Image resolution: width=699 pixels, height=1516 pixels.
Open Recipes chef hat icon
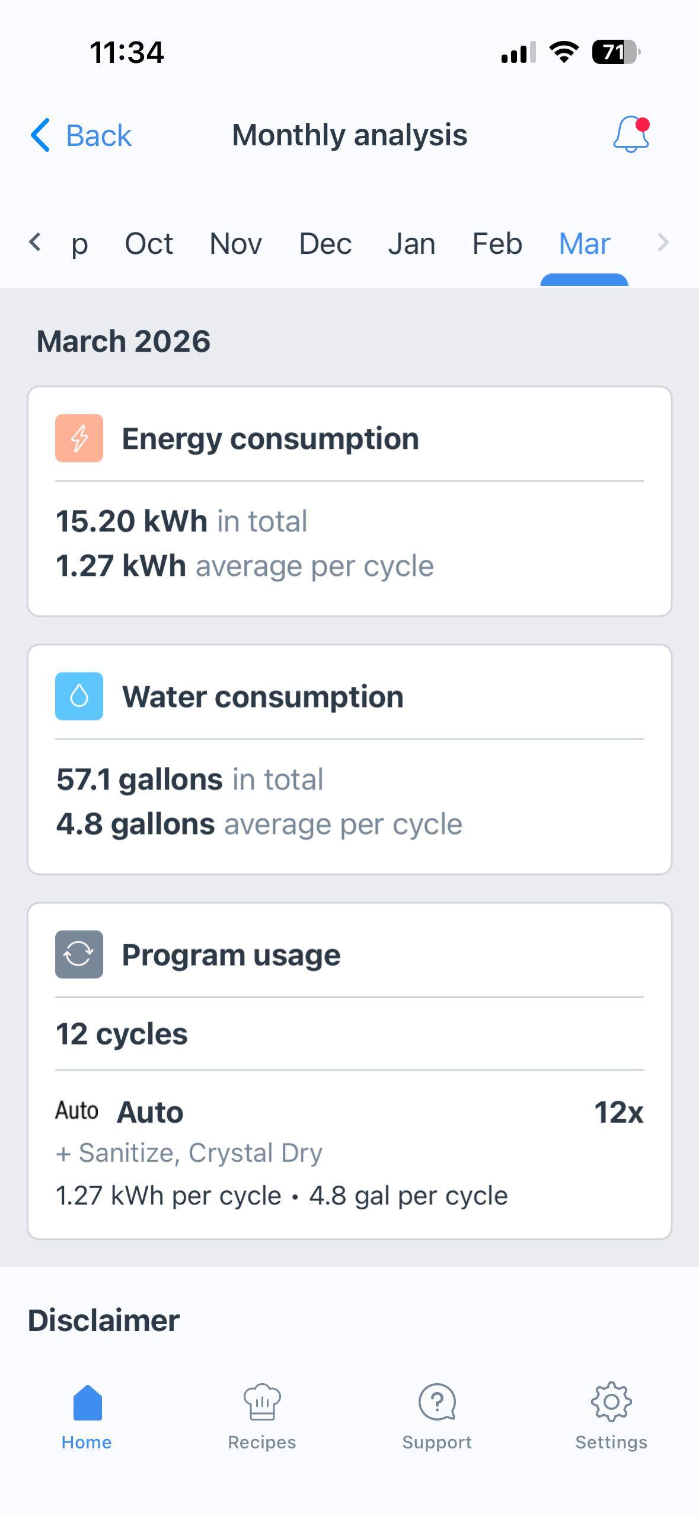[262, 1402]
